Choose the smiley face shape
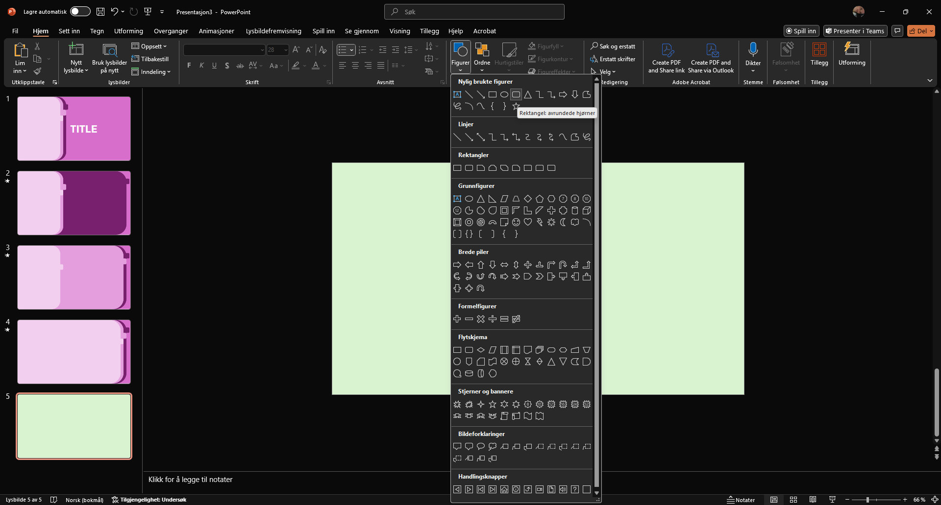Screen dimensions: 941x505 tap(516, 222)
